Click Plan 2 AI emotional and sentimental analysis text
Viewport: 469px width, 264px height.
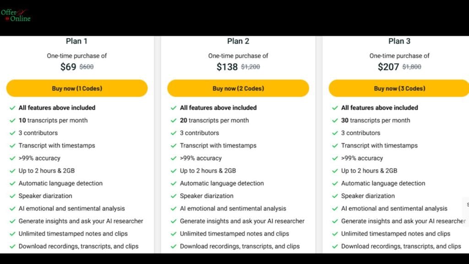point(233,209)
